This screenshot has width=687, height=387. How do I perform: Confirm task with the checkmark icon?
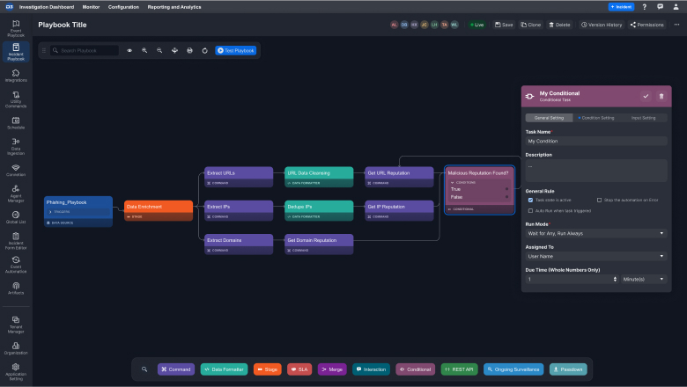coord(646,96)
